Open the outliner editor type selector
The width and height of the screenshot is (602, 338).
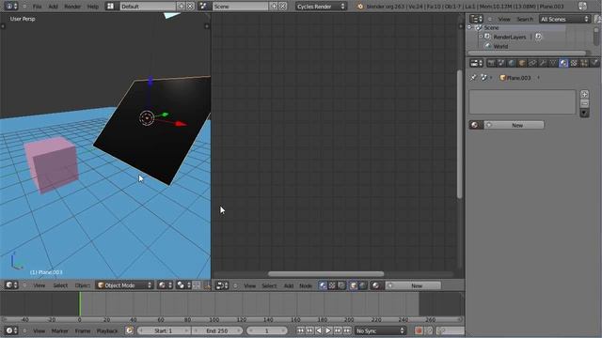pyautogui.click(x=476, y=19)
